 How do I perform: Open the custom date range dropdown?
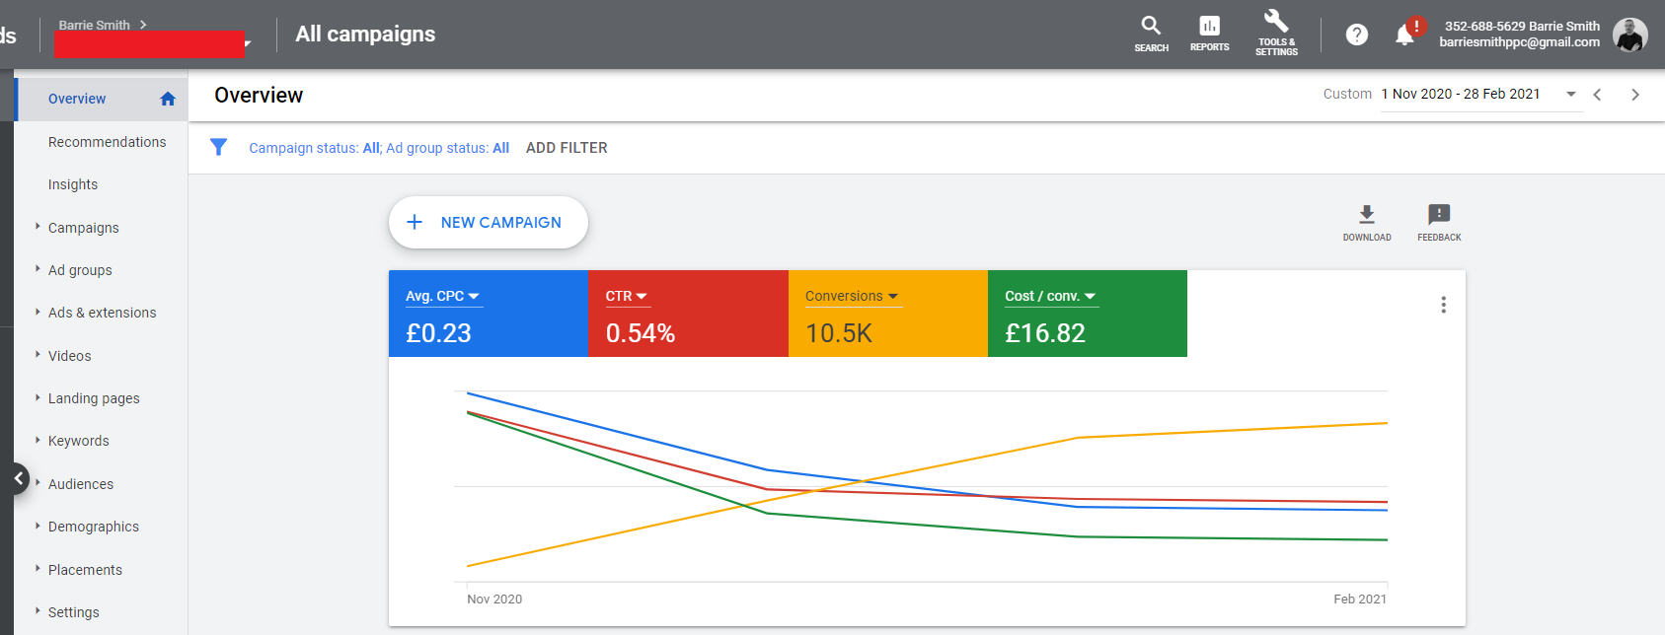tap(1570, 94)
